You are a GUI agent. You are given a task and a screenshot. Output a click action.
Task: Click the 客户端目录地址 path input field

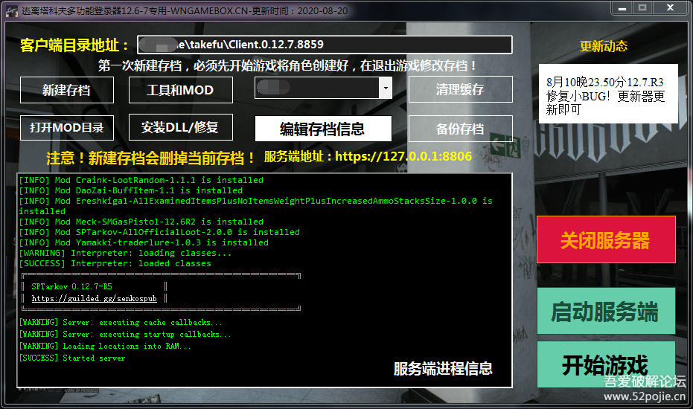click(x=325, y=45)
